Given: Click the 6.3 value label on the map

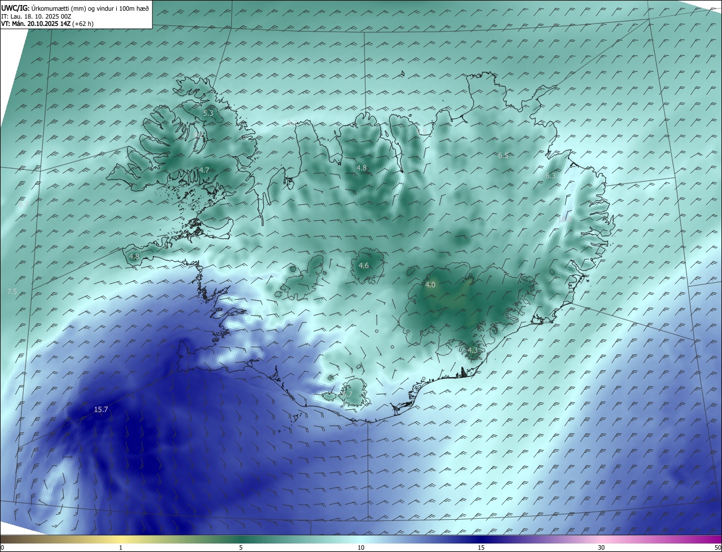Looking at the screenshot, I should click(551, 176).
